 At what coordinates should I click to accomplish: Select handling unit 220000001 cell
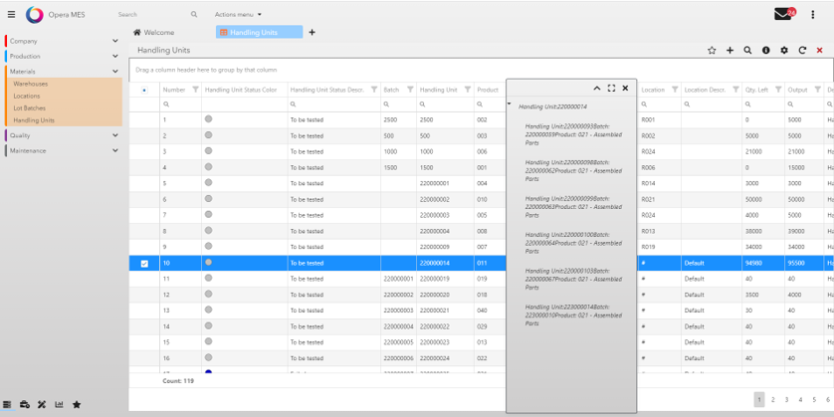pos(445,183)
